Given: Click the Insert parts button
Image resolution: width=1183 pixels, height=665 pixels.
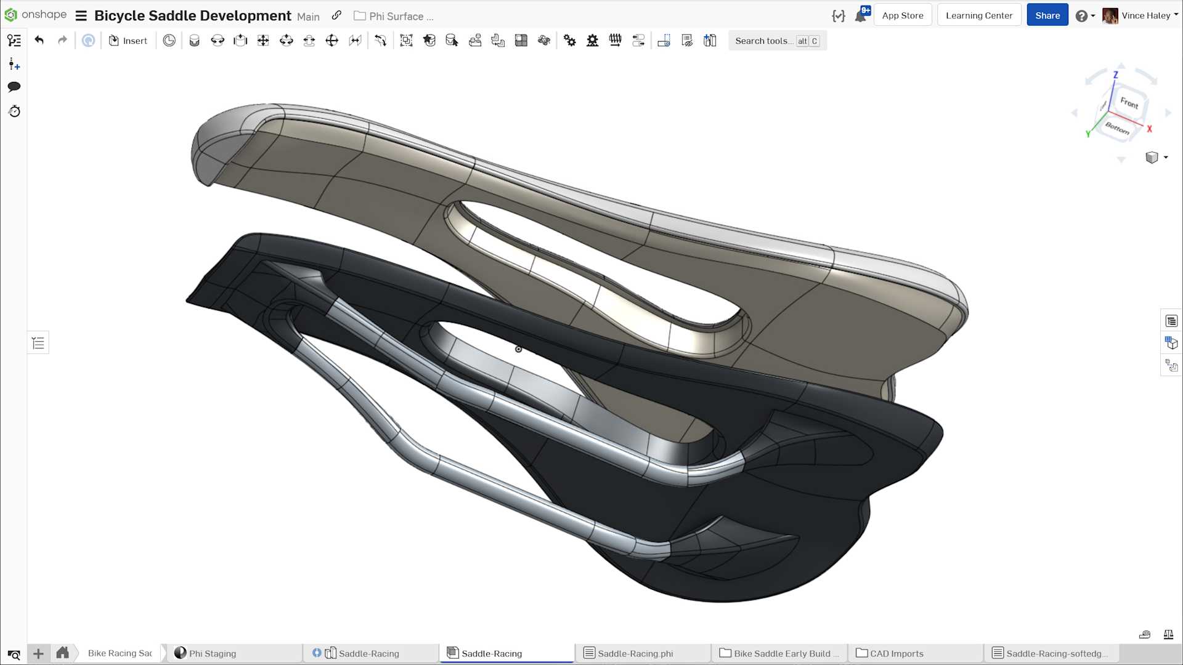Looking at the screenshot, I should click(128, 41).
